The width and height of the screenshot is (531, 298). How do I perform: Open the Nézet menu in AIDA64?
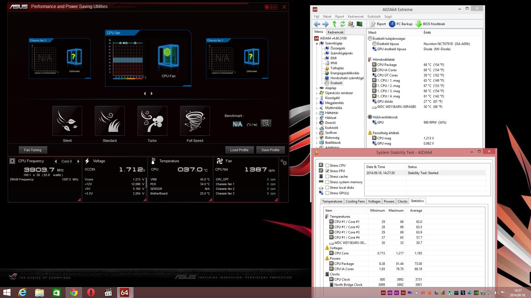click(x=327, y=17)
